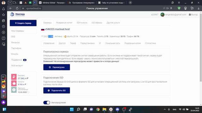This screenshot has height=113, width=202.
Task: Open Мой аккаунт in sidebar
Action: (17, 66)
